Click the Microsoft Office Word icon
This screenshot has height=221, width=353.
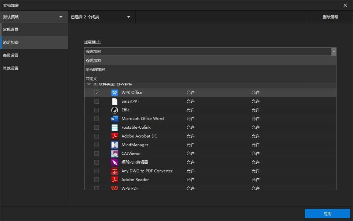click(x=115, y=119)
